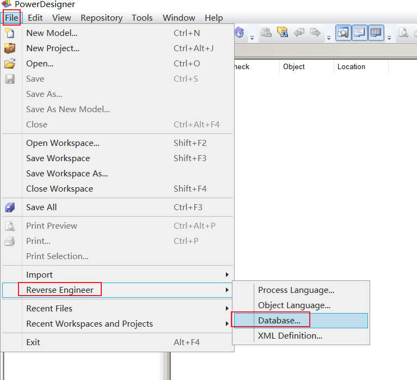Open the Help menu
Screen dimensions: 417x380
[x=214, y=18]
